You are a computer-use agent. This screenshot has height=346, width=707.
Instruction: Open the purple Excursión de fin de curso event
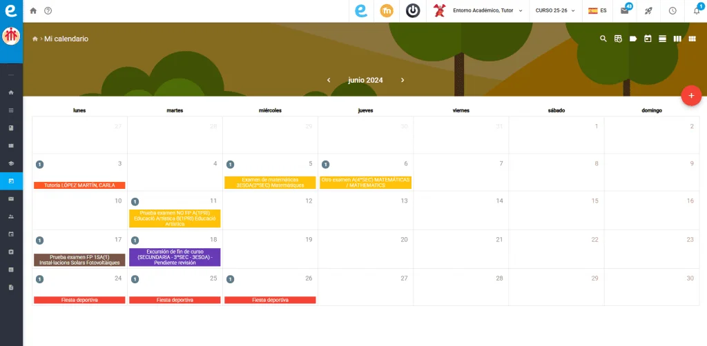(x=175, y=257)
